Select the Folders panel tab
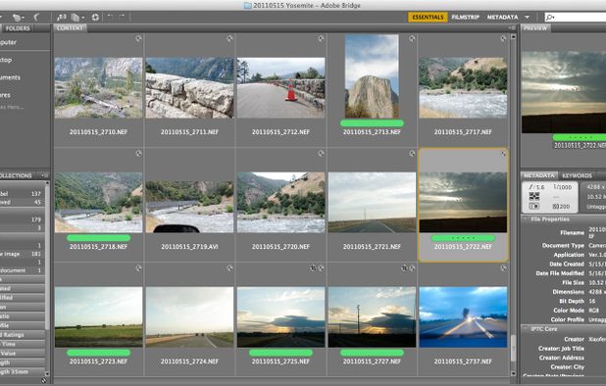606x386 pixels. (18, 28)
